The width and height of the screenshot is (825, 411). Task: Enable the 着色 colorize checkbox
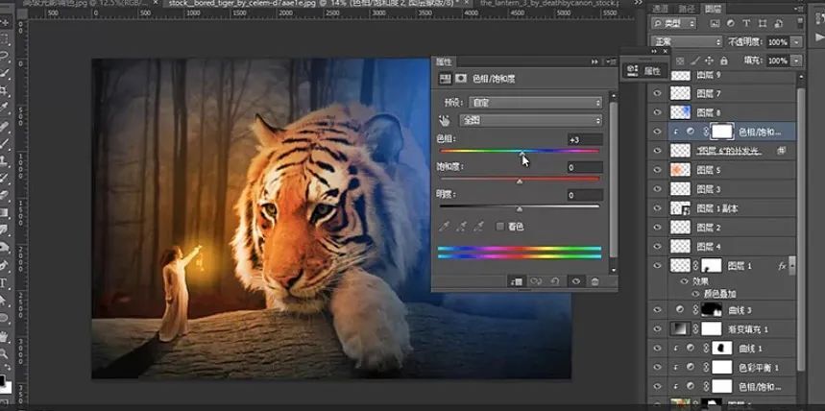[x=500, y=227]
